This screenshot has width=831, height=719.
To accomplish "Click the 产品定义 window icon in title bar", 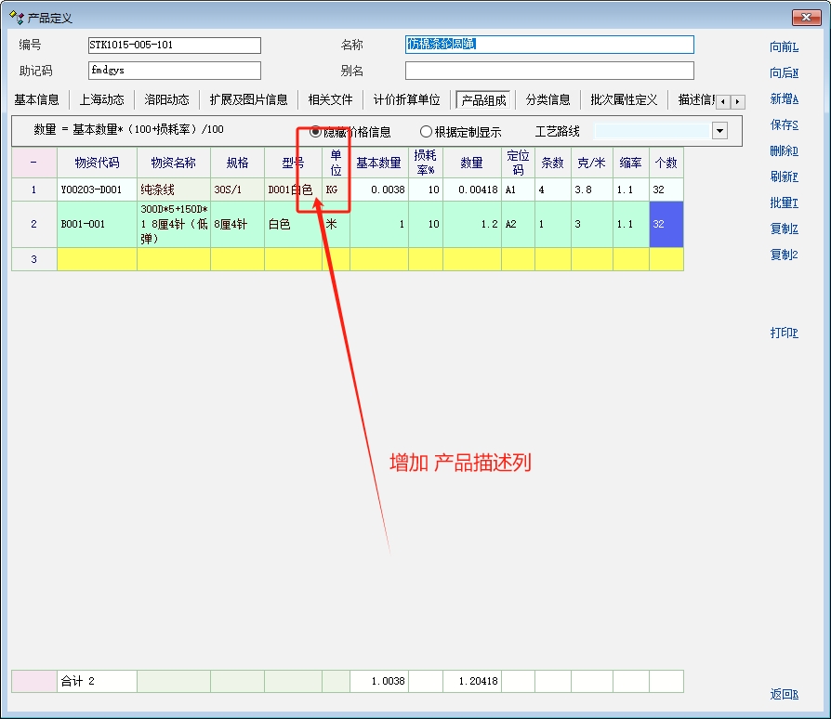I will (16, 18).
